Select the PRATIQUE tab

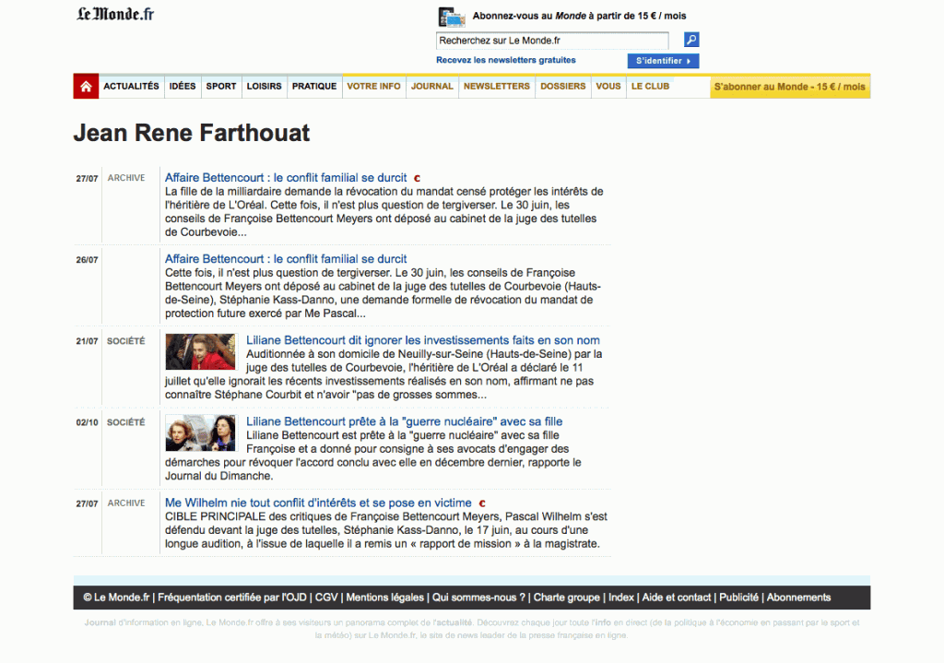[x=314, y=86]
